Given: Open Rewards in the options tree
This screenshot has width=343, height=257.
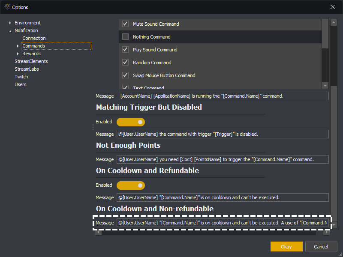Looking at the screenshot, I should (31, 54).
